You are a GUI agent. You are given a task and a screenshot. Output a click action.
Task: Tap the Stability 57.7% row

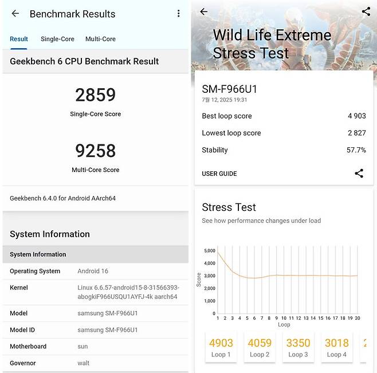click(284, 150)
